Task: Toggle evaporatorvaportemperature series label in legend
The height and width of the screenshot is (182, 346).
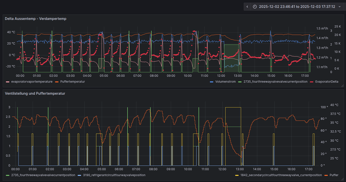Action: coord(32,82)
